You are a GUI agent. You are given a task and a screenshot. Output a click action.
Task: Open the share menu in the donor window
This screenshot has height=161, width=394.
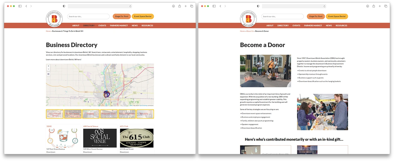pos(373,6)
